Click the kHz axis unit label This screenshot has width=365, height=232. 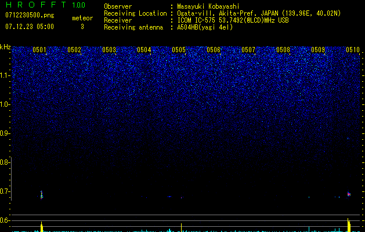tap(5, 47)
